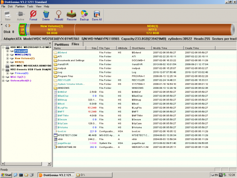Select NDB(3) partition in tree

pyautogui.click(x=19, y=62)
